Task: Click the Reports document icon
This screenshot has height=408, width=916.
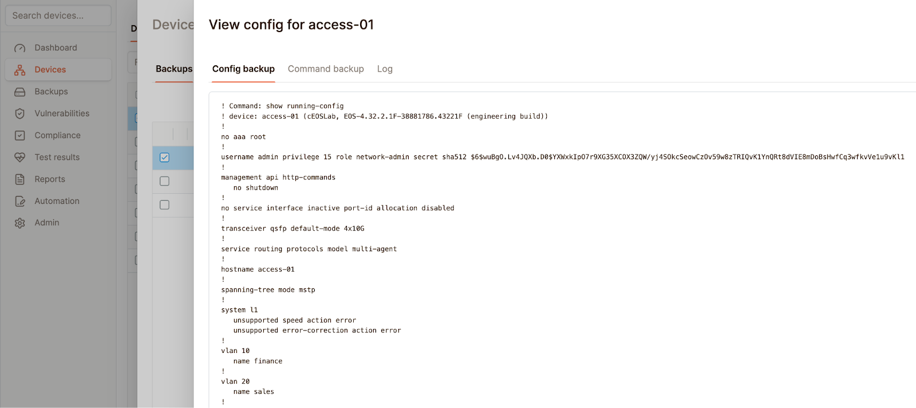Action: click(x=20, y=179)
